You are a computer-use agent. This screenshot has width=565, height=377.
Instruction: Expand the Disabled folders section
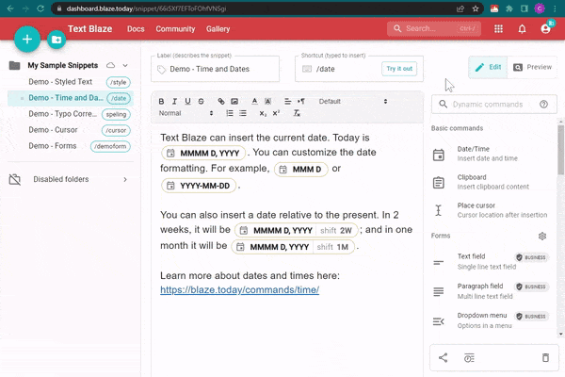pos(125,179)
